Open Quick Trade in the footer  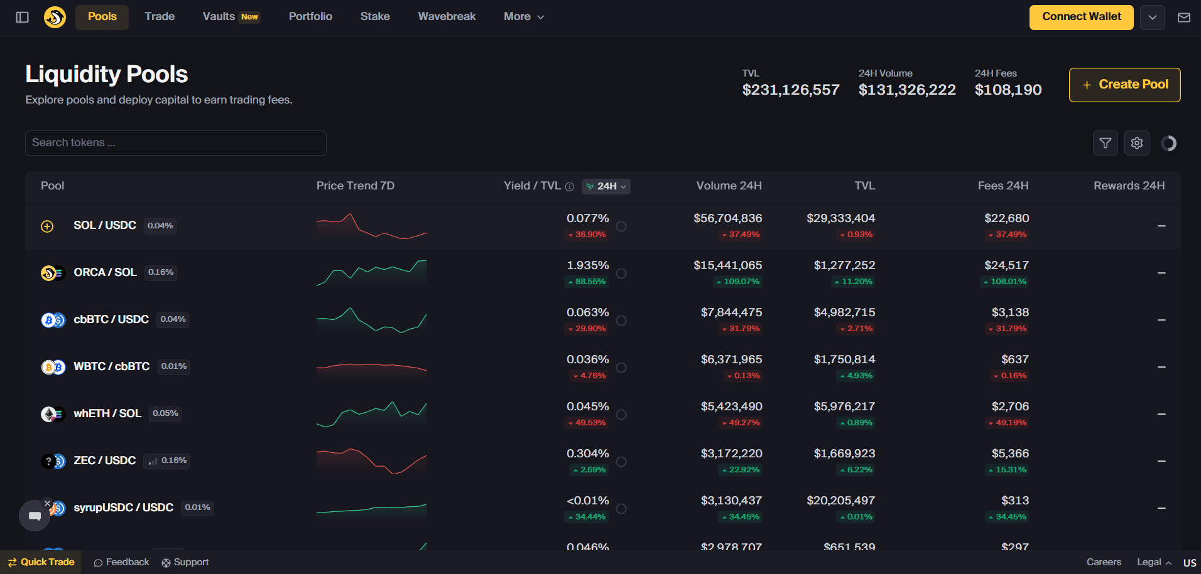point(41,562)
